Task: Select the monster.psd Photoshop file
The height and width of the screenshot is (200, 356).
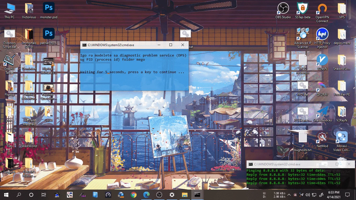Action: (x=49, y=11)
